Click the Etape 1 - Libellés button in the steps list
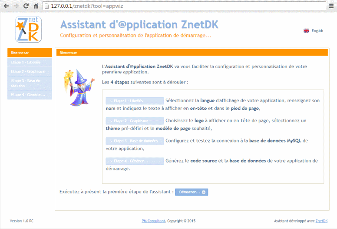This screenshot has width=337, height=229. 135,101
